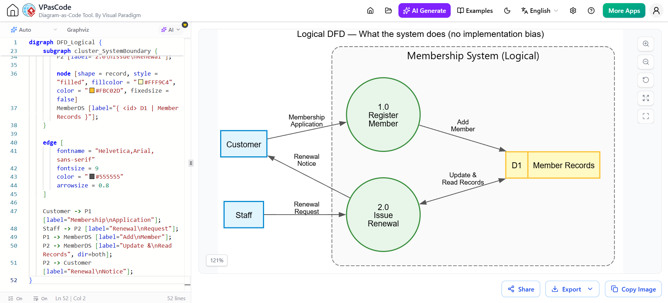Place cursor on 'fontsize = 9' line

78,168
